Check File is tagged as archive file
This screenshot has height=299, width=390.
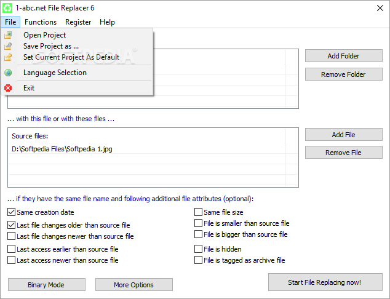tap(198, 260)
